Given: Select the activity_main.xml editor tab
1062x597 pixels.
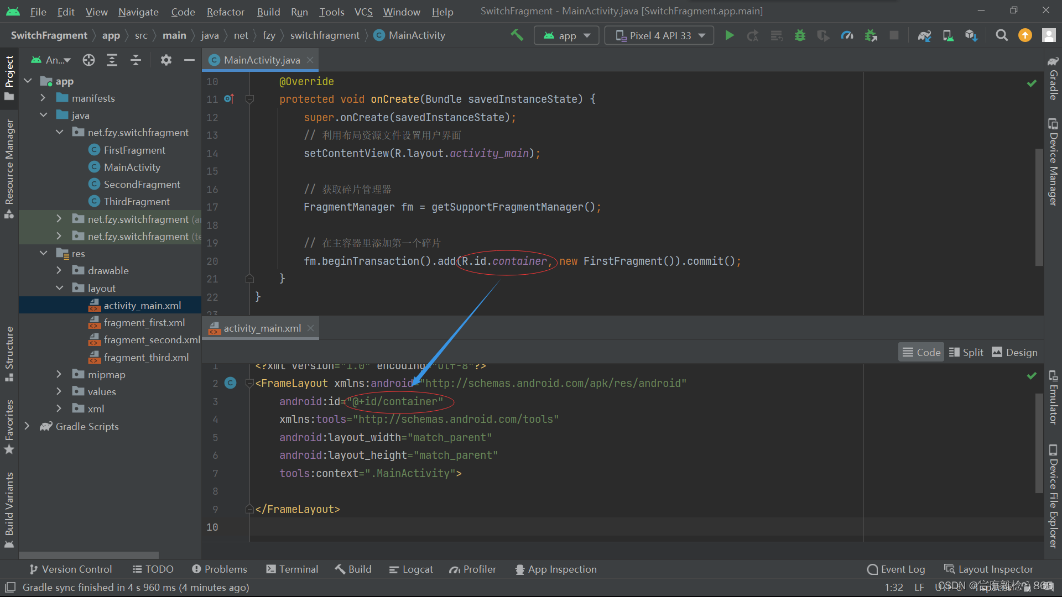Looking at the screenshot, I should (261, 328).
